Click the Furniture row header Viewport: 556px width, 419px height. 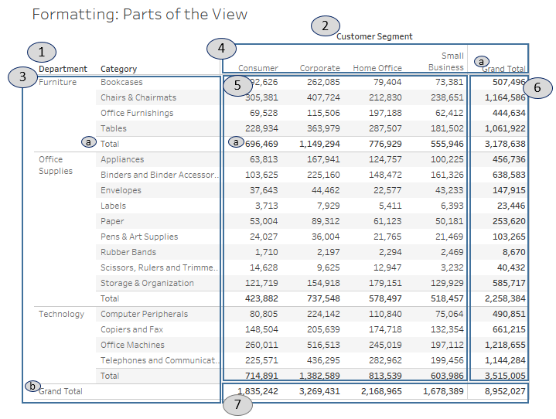[57, 82]
